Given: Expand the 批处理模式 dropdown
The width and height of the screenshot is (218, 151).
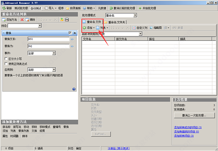Looking at the screenshot, I should point(135,15).
